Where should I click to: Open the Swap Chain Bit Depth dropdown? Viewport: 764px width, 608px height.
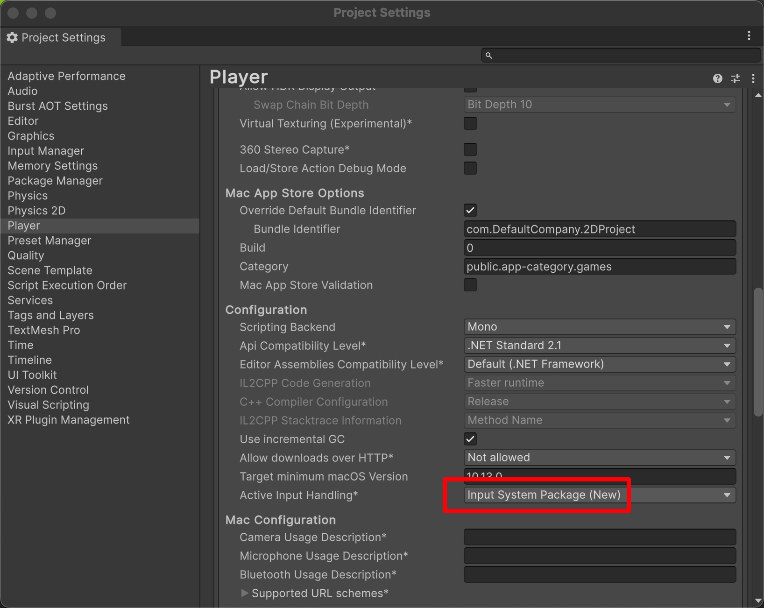600,105
